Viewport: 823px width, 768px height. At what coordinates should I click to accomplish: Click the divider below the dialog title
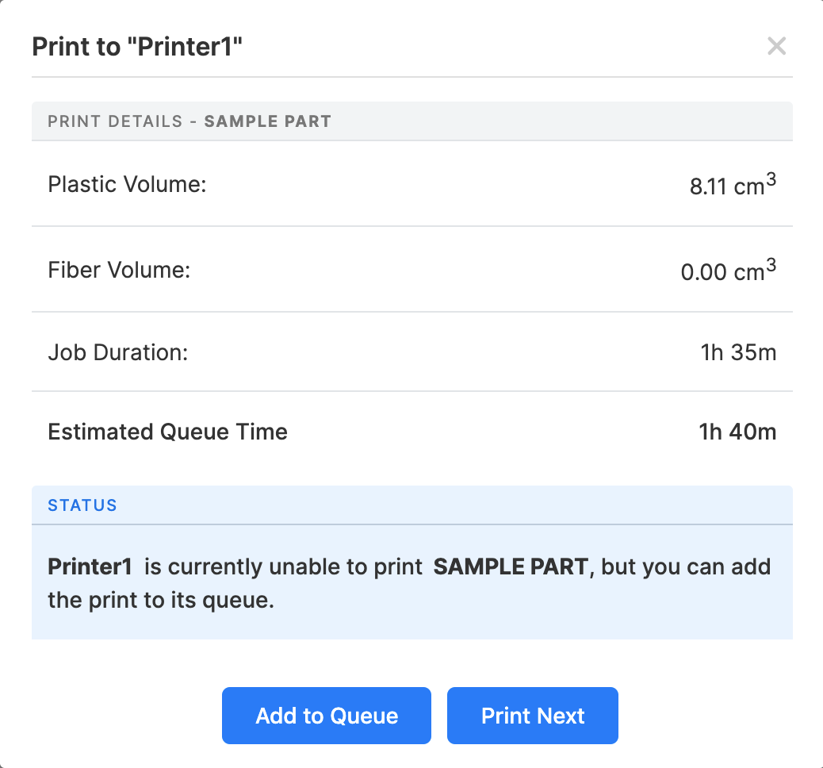tap(411, 77)
